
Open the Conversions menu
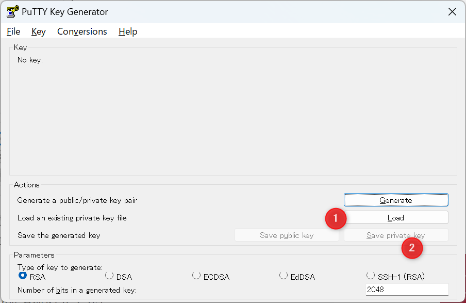point(82,31)
